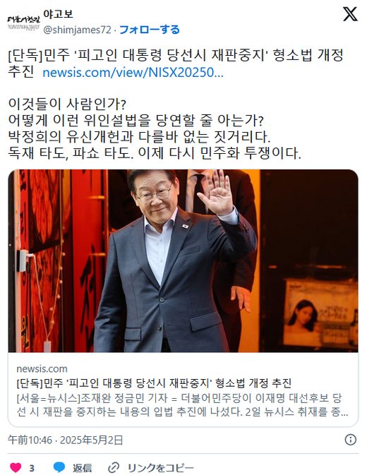
Task: Open the newsis.com/view article URL link
Action: point(133,73)
